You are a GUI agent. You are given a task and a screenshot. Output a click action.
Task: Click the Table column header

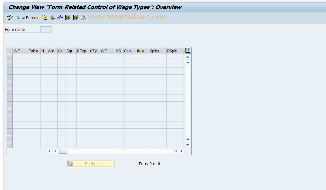click(34, 51)
